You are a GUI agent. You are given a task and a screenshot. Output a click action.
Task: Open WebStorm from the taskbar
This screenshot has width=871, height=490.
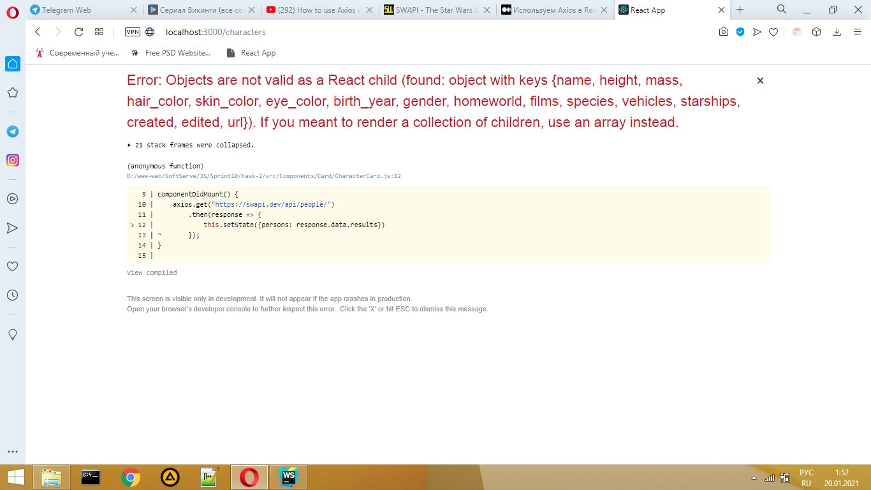click(289, 477)
